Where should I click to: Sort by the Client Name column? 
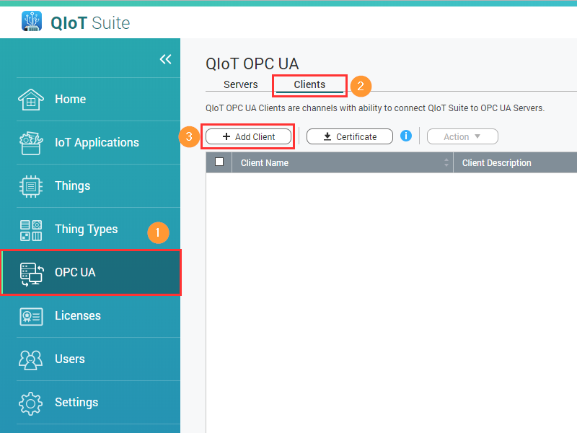click(342, 163)
